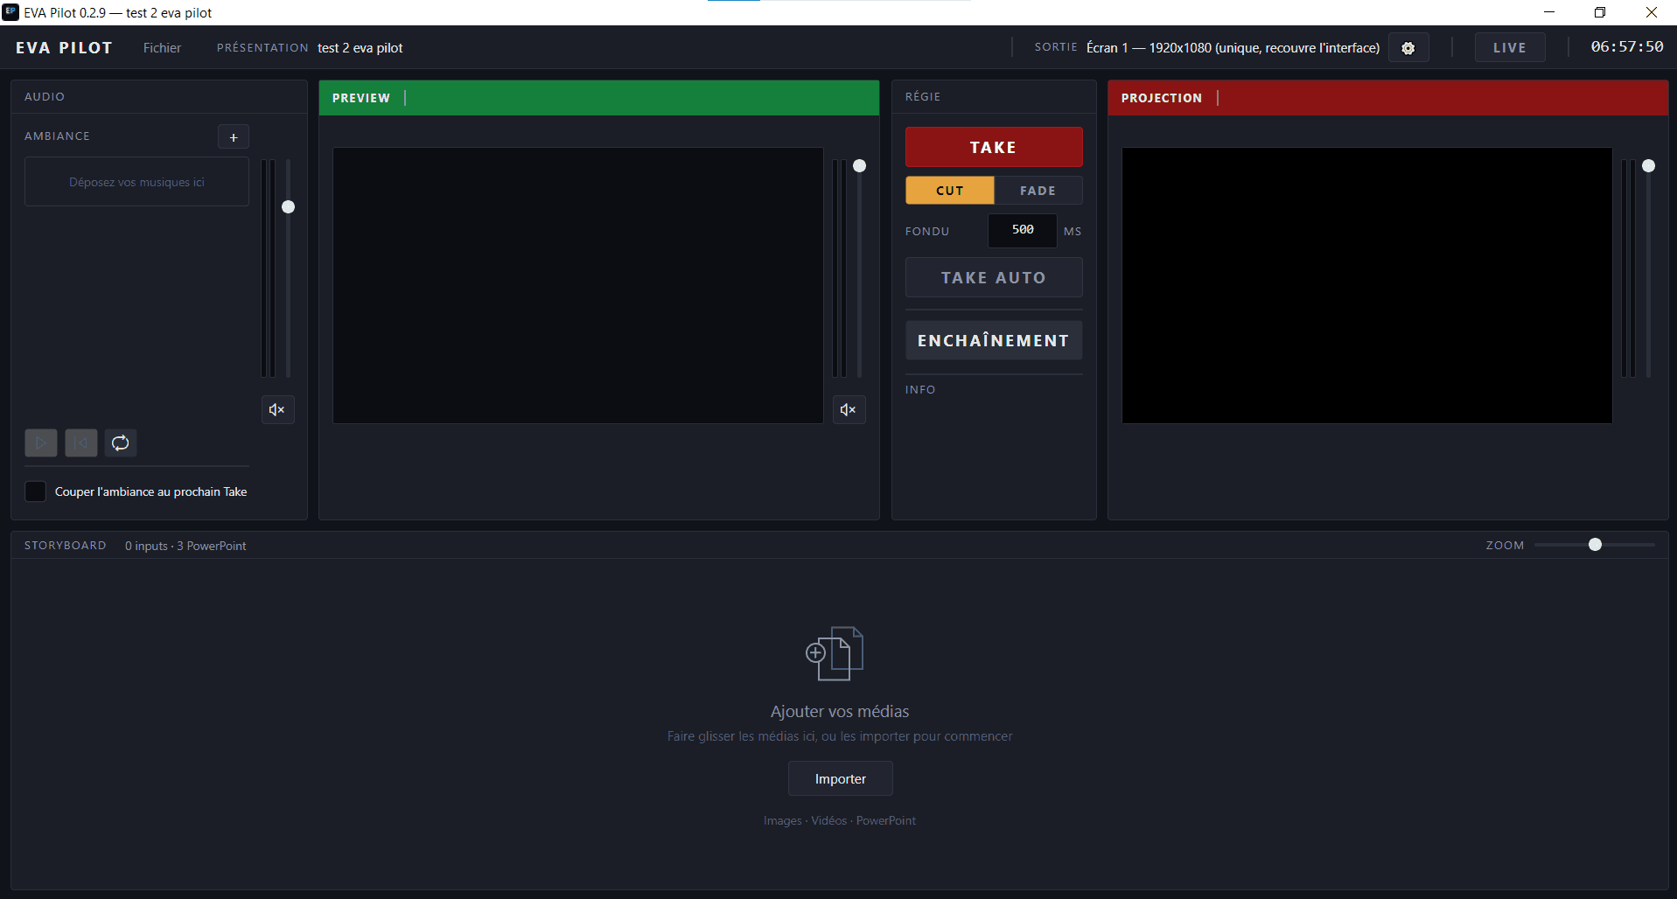Enable cutting ambiance at next Take
The image size is (1677, 899).
(x=35, y=491)
